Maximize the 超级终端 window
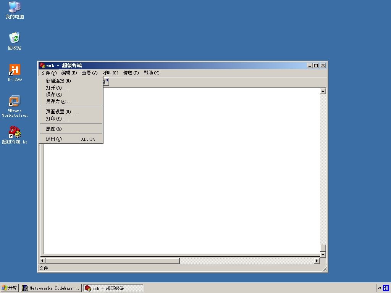Viewport: 391px width, 293px height. pos(316,66)
